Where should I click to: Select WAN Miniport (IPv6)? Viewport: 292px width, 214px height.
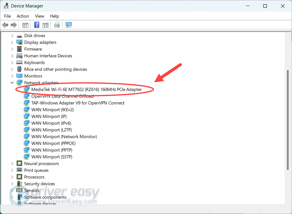(x=51, y=123)
